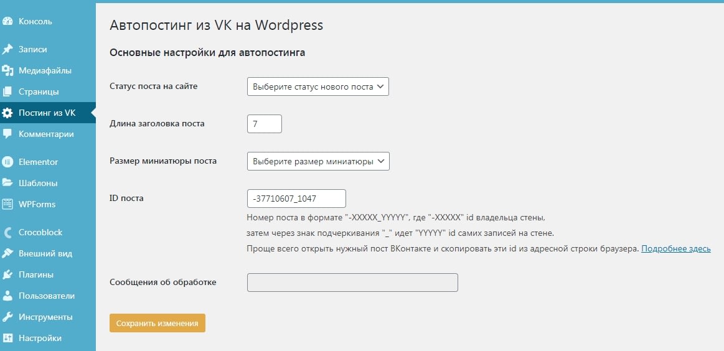Open Шаблоны menu label

pos(38,184)
